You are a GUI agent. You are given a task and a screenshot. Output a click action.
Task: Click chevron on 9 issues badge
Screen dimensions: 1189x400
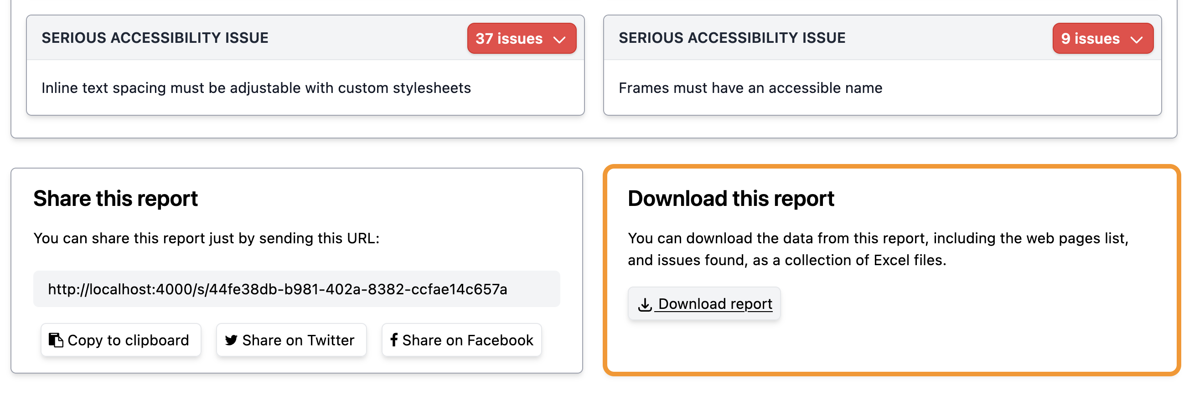[x=1137, y=40]
